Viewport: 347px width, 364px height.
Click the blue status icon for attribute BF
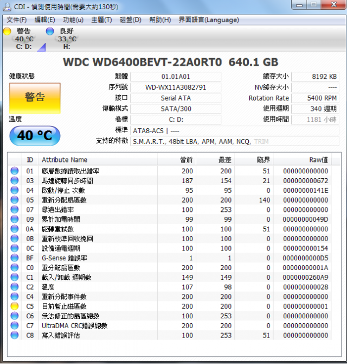[15, 258]
